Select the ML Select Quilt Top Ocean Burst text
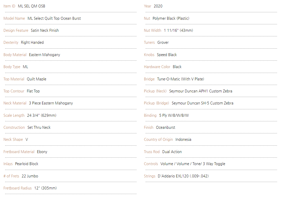 (x=54, y=18)
